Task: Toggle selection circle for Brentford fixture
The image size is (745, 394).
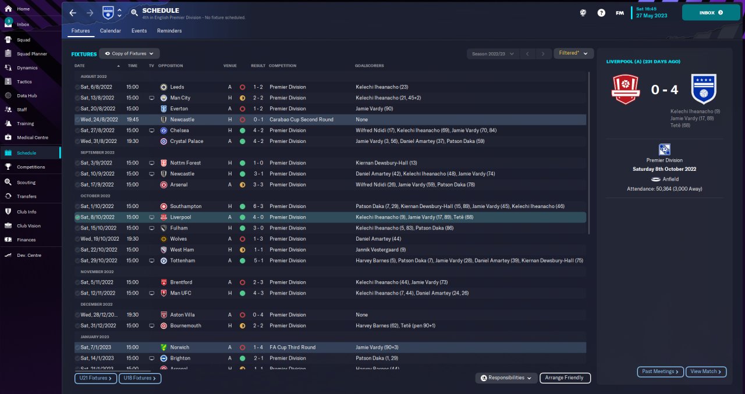Action: tap(77, 282)
